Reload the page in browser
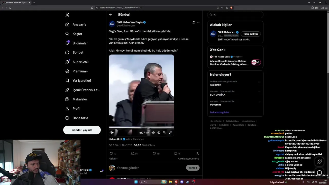 click(10, 8)
